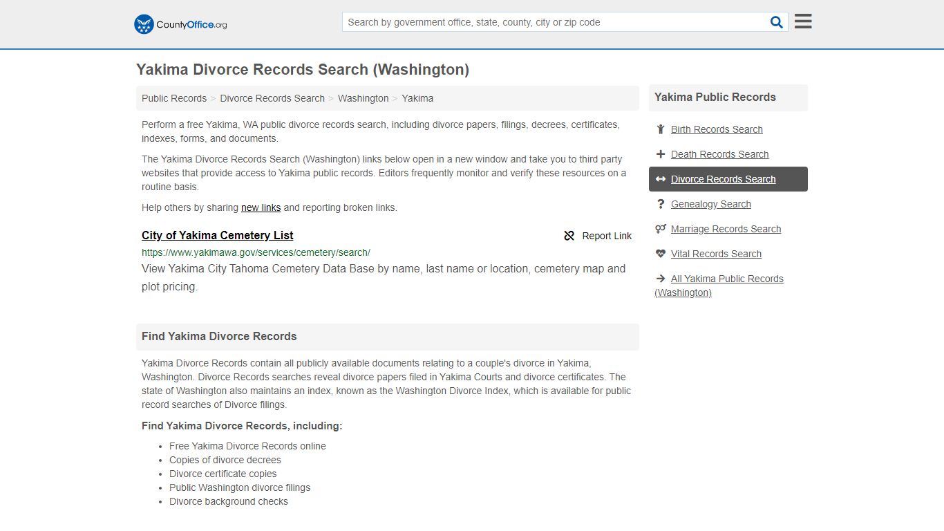Click 'Divorce background checks' bullet

point(229,501)
